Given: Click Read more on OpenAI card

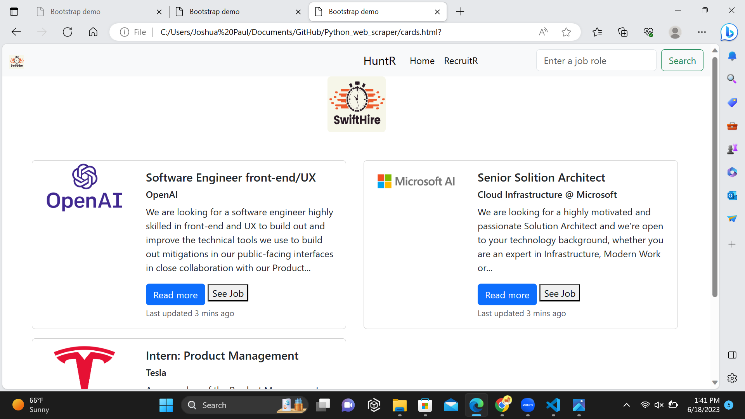Looking at the screenshot, I should pos(175,295).
